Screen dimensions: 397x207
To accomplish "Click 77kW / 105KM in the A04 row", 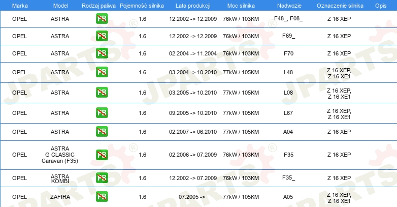I will (x=241, y=132).
